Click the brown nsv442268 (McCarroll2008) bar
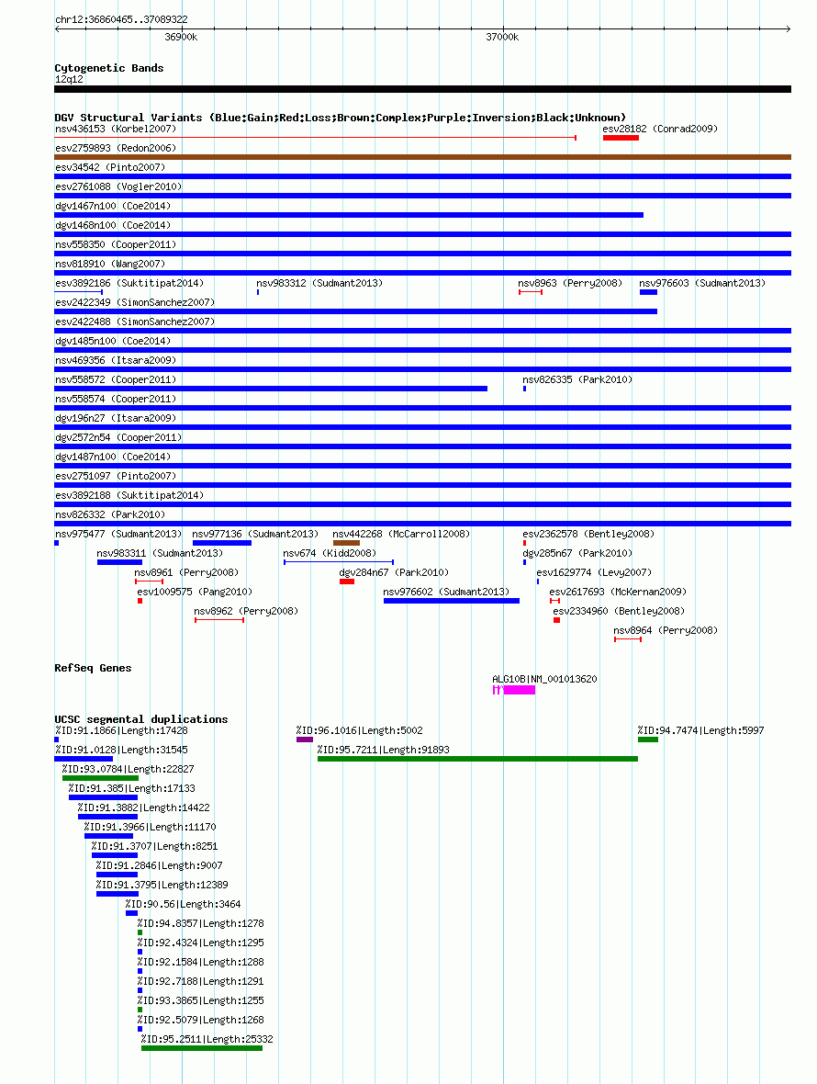 tap(346, 543)
